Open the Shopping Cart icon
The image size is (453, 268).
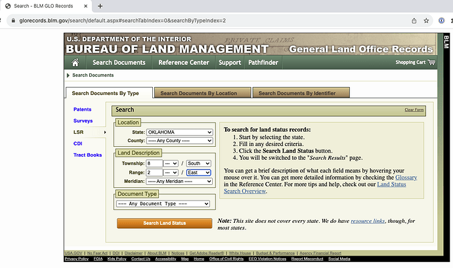[431, 62]
